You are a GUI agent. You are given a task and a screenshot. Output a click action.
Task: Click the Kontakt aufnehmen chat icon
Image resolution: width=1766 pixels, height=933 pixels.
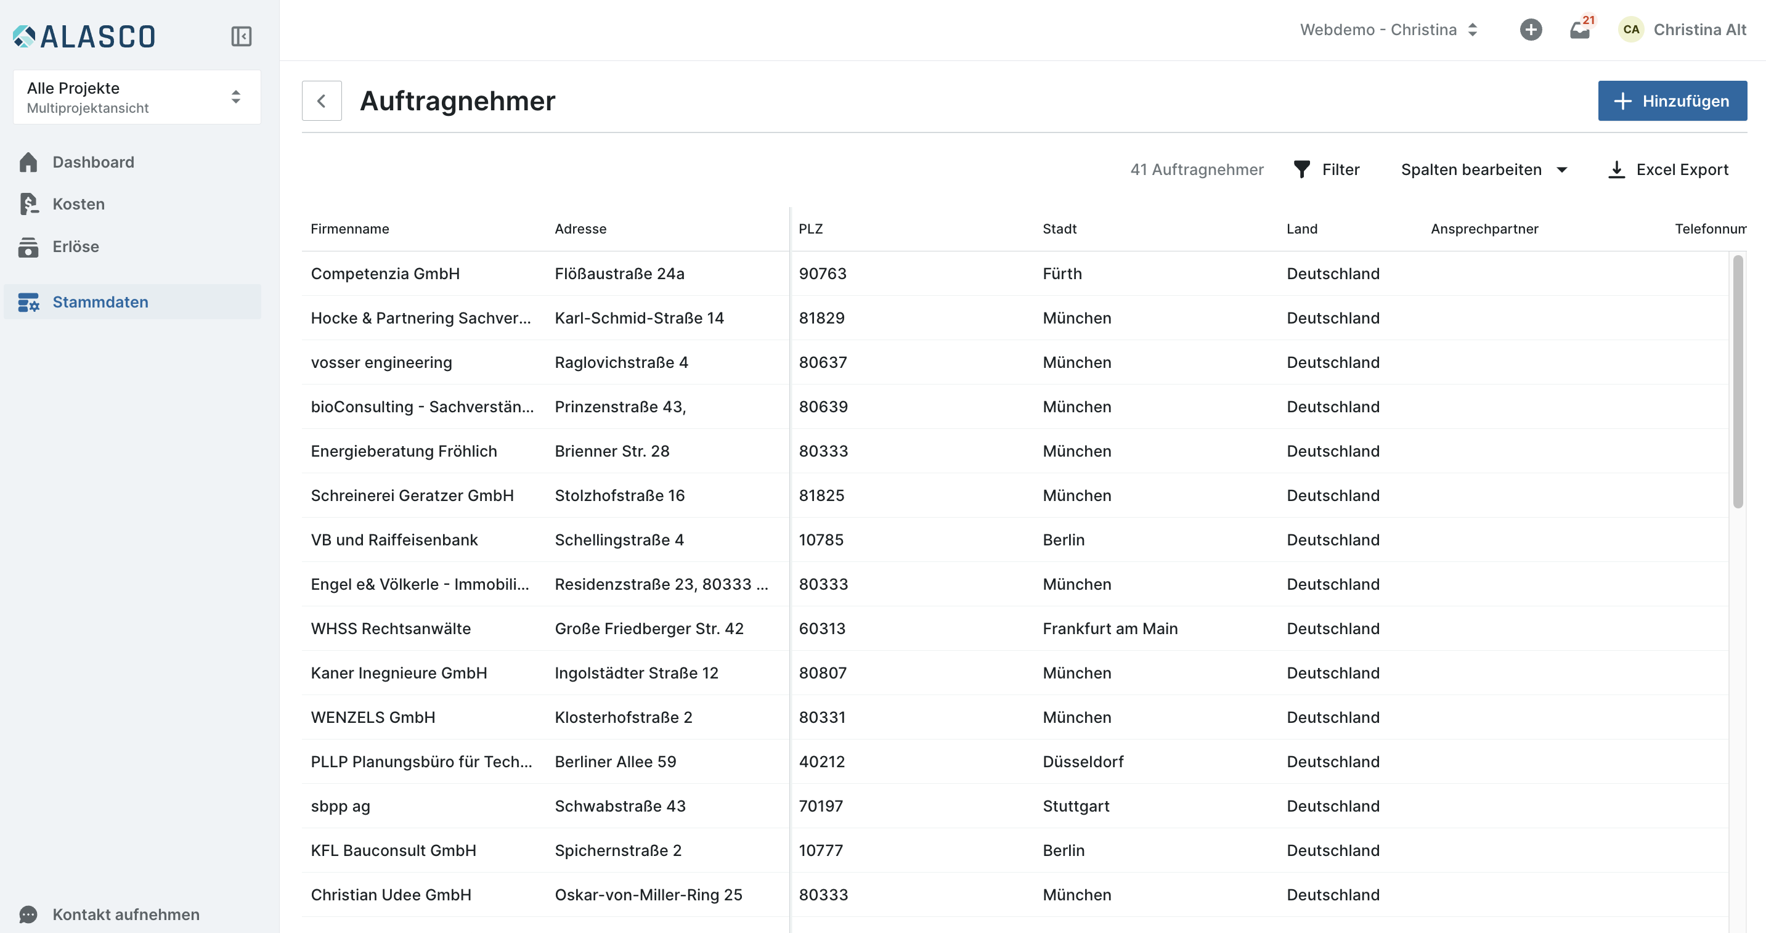[28, 915]
